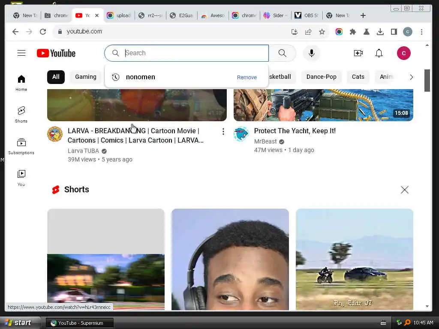
Task: Select the YouTube - Supermium taskbar item
Action: 79,323
